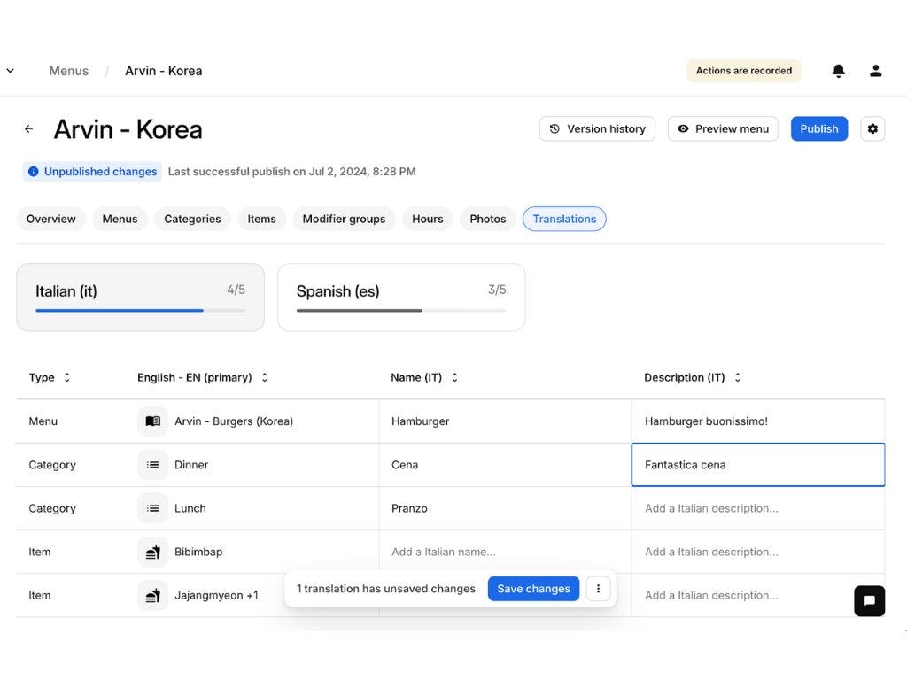Click the three-dot more options button

pyautogui.click(x=598, y=589)
